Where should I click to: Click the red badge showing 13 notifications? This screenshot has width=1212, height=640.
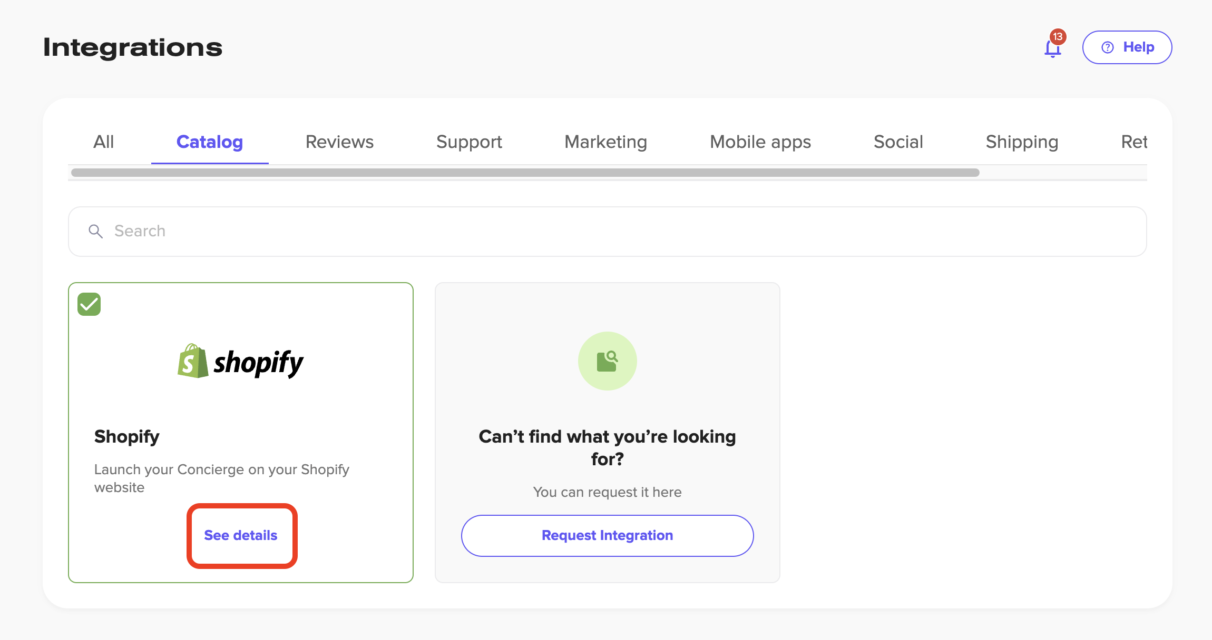coord(1058,37)
